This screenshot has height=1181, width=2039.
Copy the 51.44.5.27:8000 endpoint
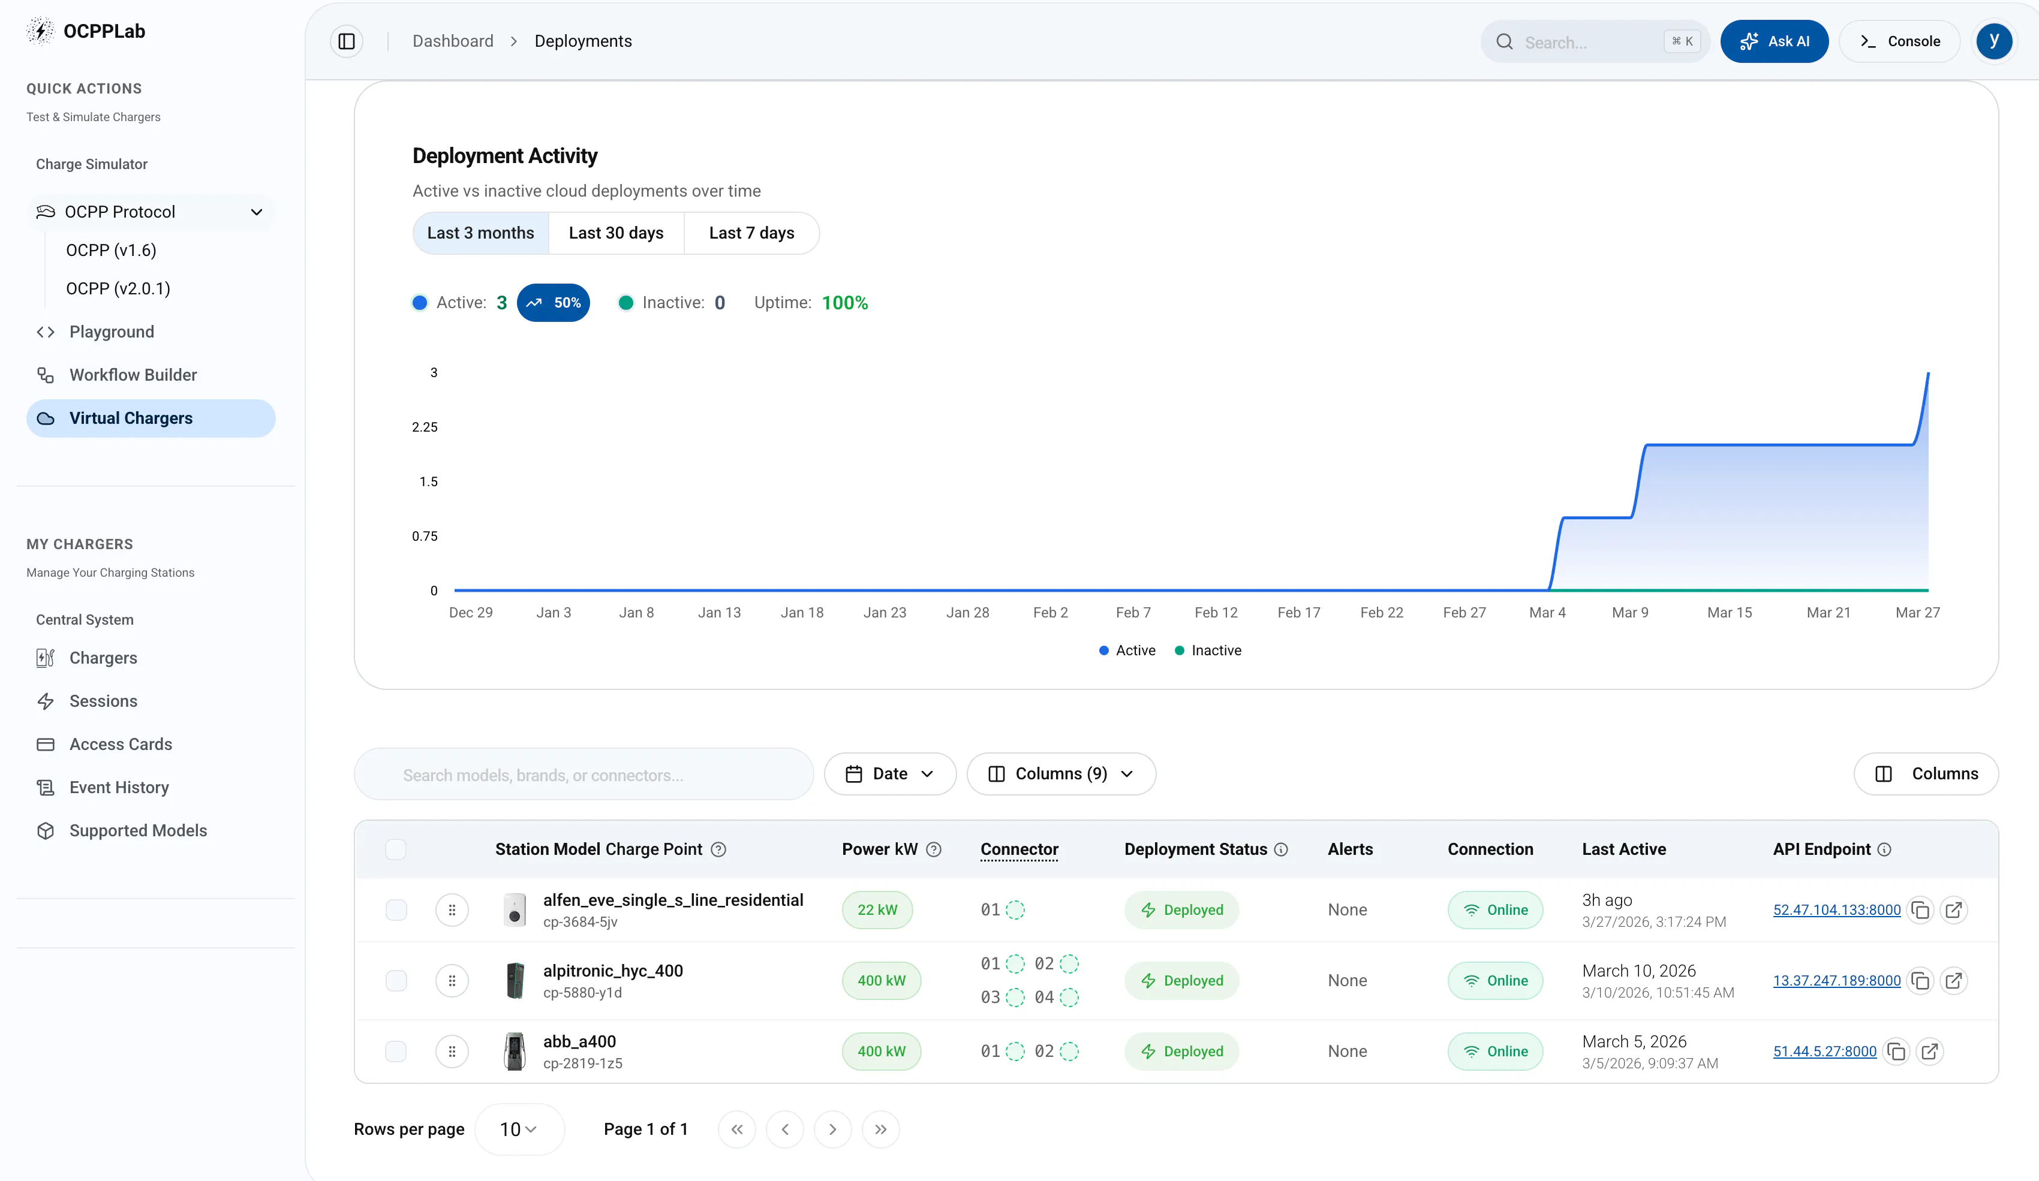(x=1896, y=1052)
